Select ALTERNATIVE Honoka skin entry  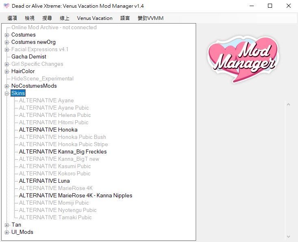pyautogui.click(x=48, y=130)
